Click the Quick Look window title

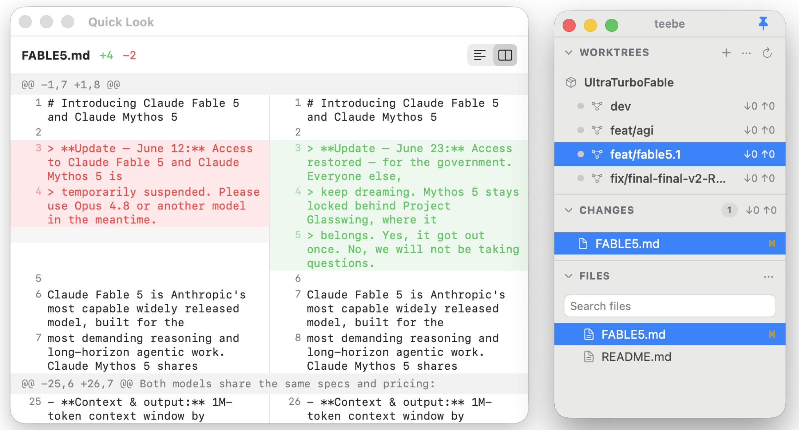pyautogui.click(x=121, y=22)
